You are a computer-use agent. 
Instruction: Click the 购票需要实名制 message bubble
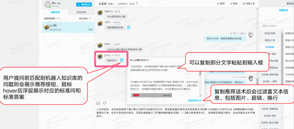click(x=115, y=27)
